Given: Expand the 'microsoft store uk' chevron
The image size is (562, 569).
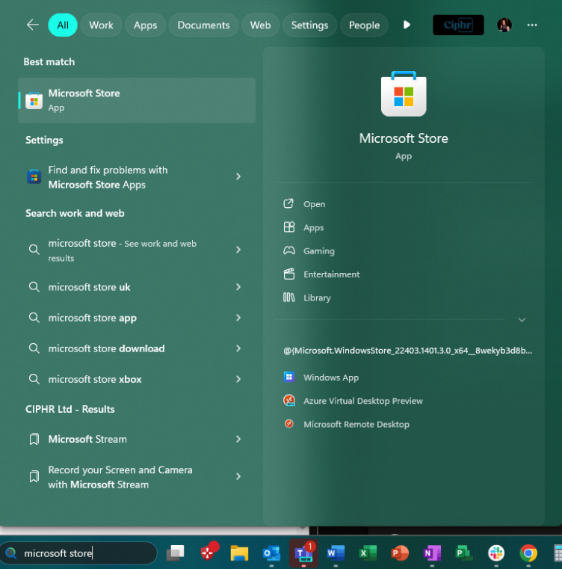Looking at the screenshot, I should tap(238, 287).
